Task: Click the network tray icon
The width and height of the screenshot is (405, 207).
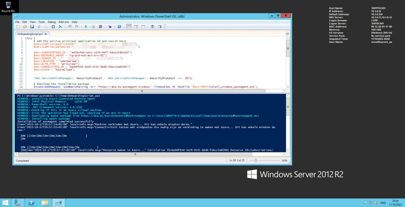Action: 371,203
